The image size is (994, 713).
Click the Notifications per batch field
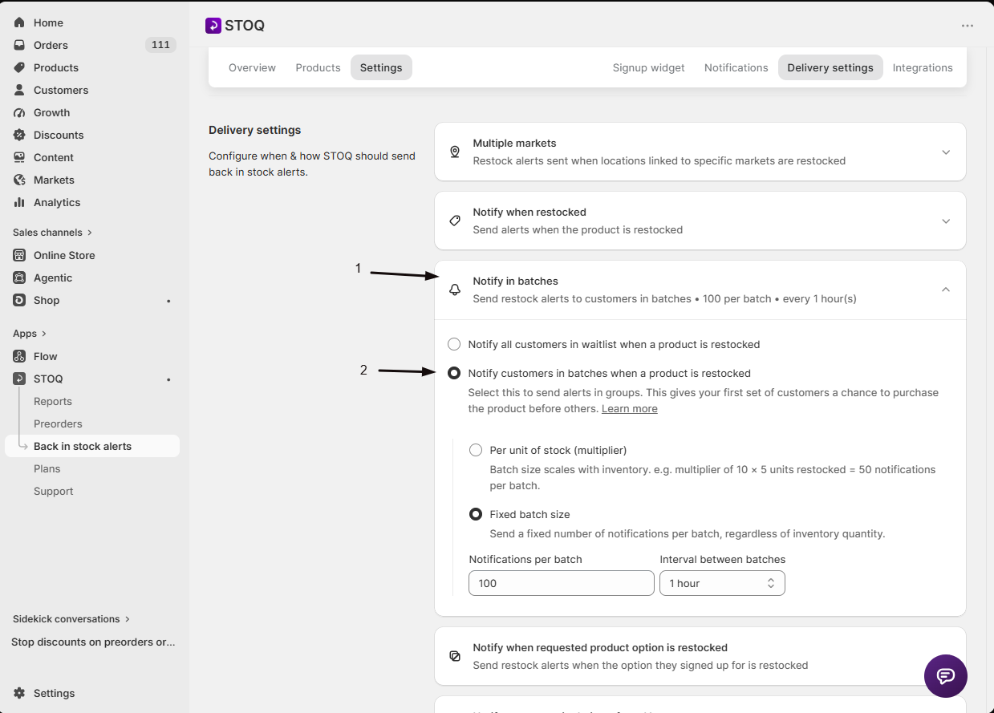coord(562,583)
